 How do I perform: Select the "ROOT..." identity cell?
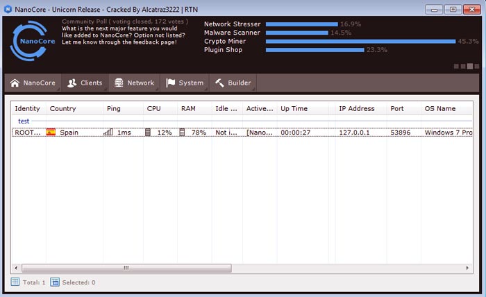click(x=28, y=133)
